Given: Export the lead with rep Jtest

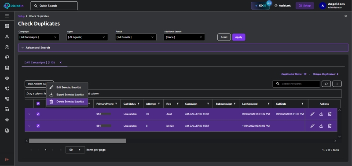Looking at the screenshot, I should (x=321, y=114).
